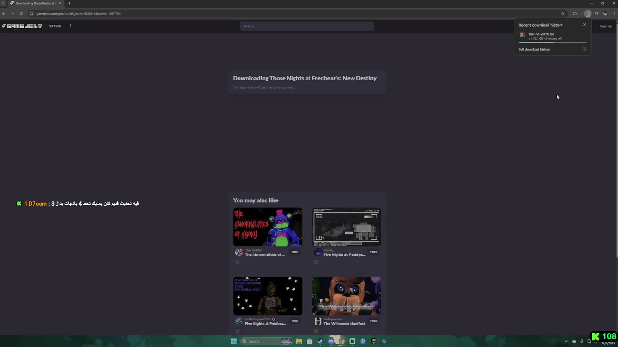Click the download progress bar
Image resolution: width=618 pixels, height=347 pixels.
(553, 42)
